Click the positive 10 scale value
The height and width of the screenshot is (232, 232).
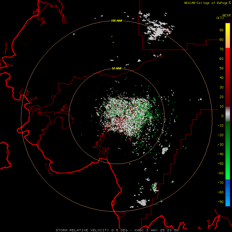click(x=221, y=106)
